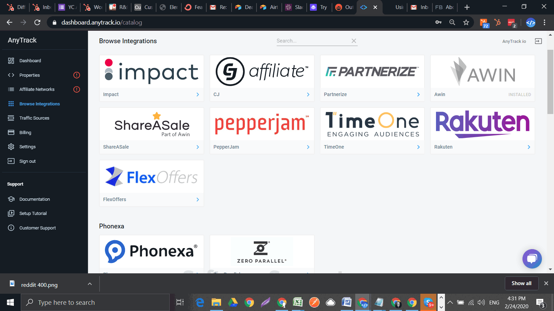Expand the Impact integration card
This screenshot has width=554, height=311.
coord(198,94)
